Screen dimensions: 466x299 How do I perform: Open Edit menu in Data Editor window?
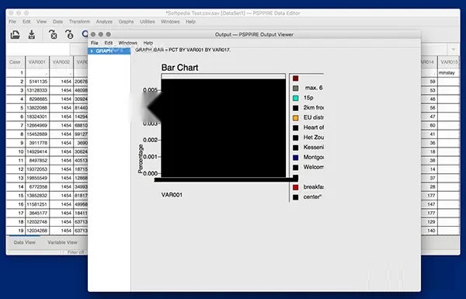[26, 22]
